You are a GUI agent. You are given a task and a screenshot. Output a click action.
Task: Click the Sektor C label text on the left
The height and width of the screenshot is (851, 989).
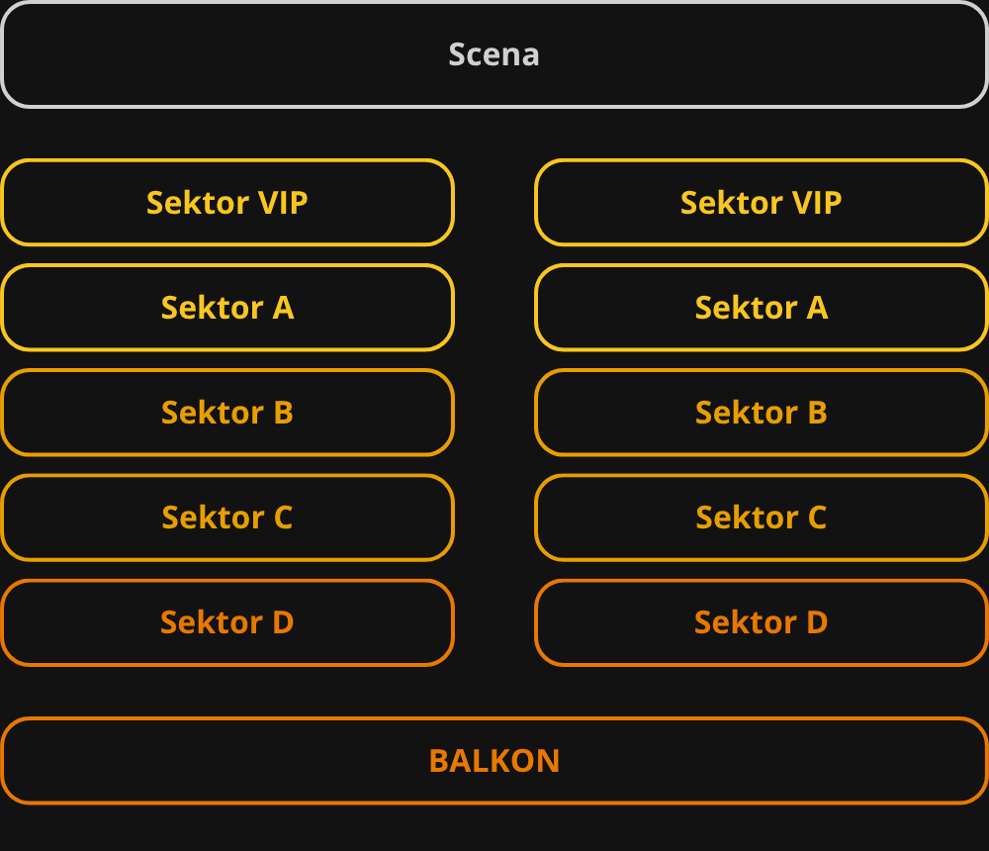coord(227,518)
